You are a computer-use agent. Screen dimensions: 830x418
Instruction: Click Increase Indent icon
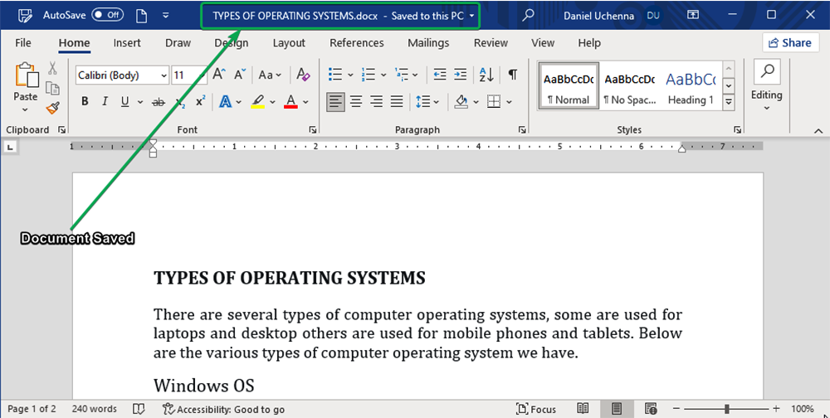click(461, 75)
